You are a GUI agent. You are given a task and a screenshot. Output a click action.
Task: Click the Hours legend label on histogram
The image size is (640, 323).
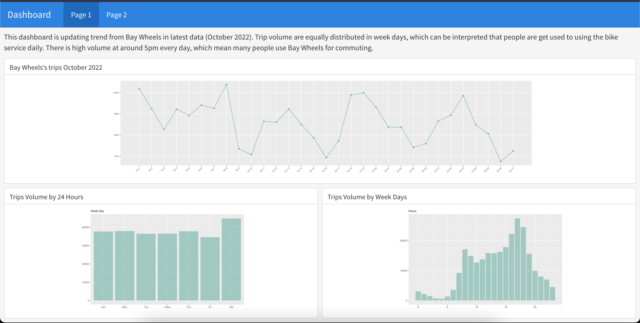[x=412, y=211]
